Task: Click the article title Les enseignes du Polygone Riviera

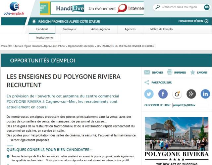Action: click(64, 81)
